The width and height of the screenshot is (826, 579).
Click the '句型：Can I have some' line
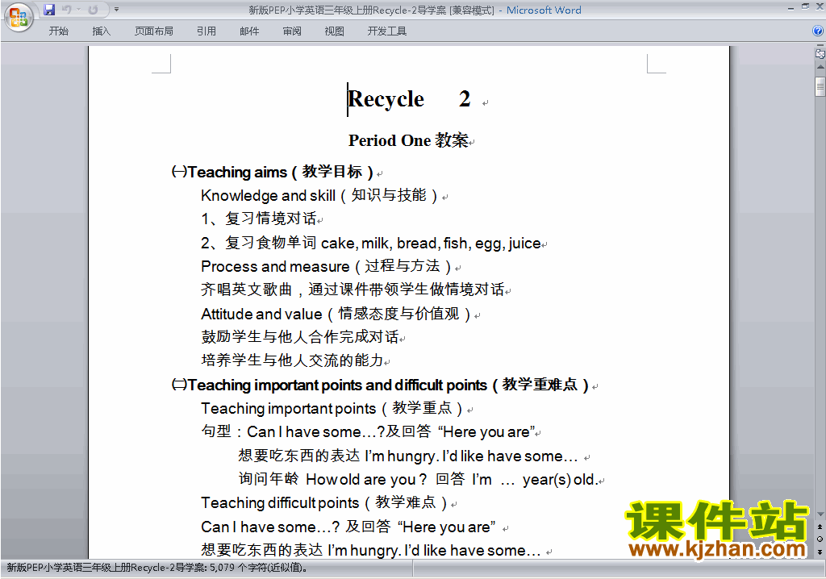pos(368,431)
